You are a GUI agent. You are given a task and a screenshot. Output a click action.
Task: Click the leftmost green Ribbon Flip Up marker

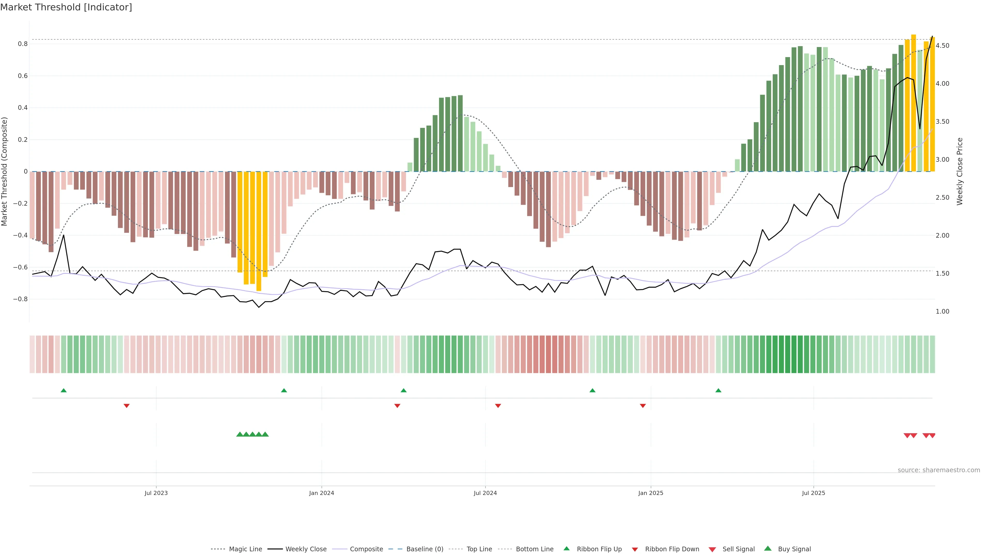pos(64,391)
